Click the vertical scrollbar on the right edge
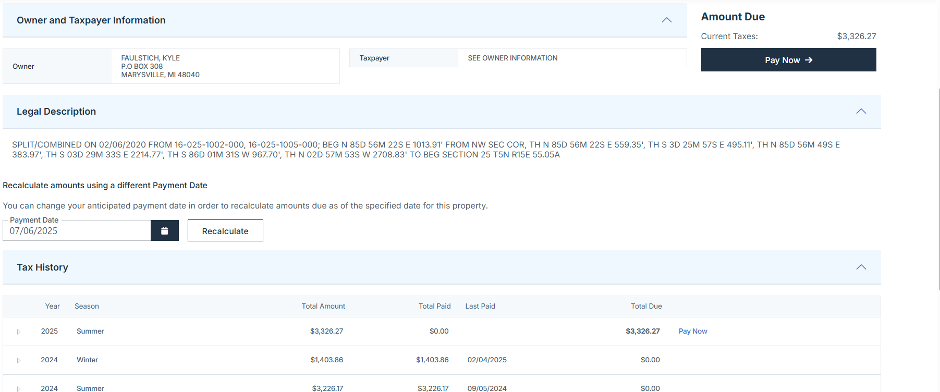Screen dimensions: 940x392 coord(938,188)
